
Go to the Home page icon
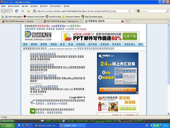click(x=29, y=11)
